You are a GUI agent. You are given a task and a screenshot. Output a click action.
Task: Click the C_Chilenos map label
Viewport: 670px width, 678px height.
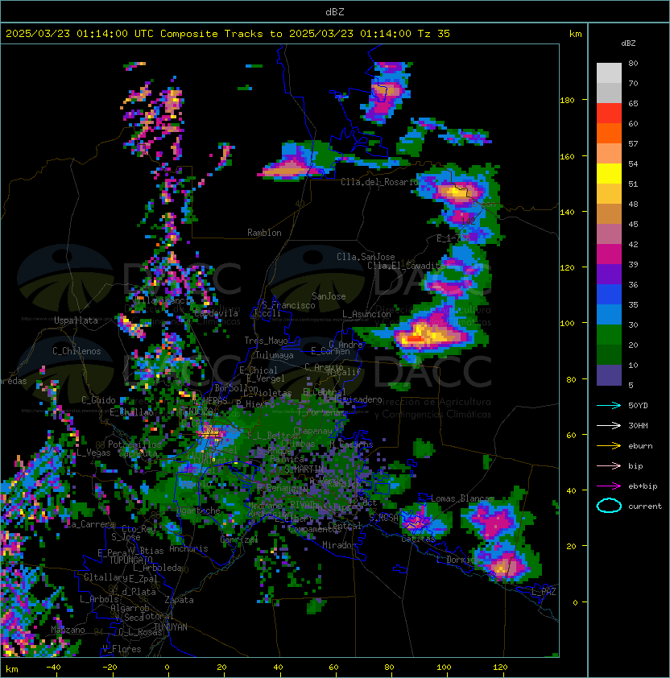(77, 351)
